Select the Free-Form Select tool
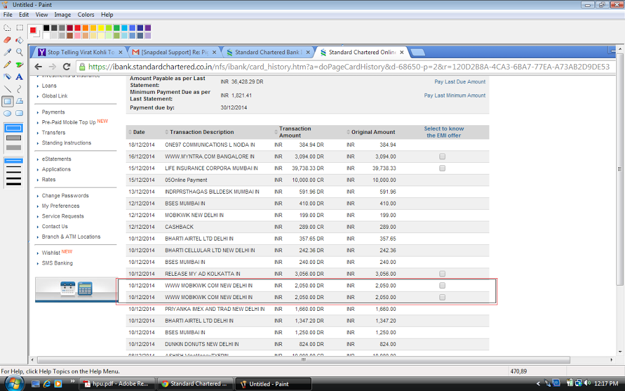Image resolution: width=625 pixels, height=391 pixels. pos(7,28)
